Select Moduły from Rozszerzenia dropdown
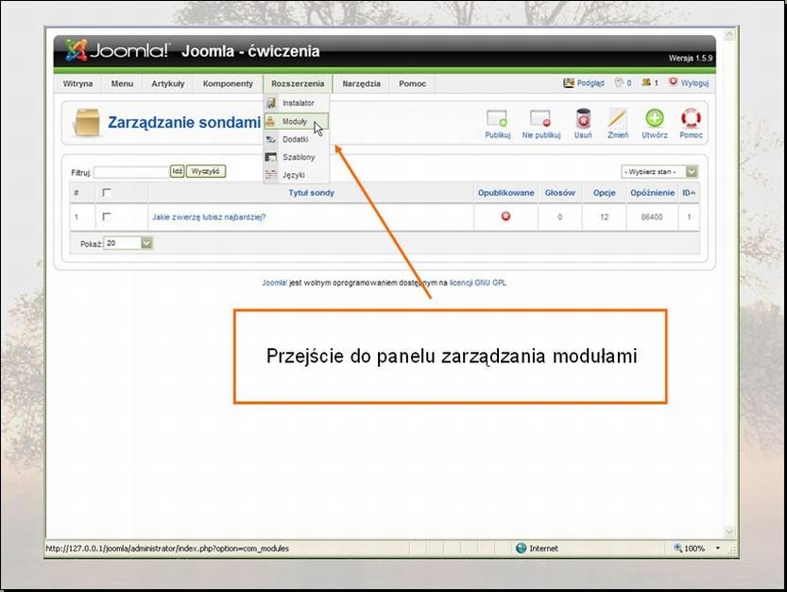 coord(296,121)
